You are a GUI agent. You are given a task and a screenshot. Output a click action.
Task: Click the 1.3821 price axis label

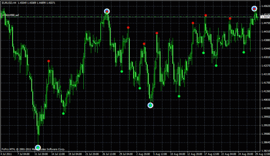tap(266, 151)
